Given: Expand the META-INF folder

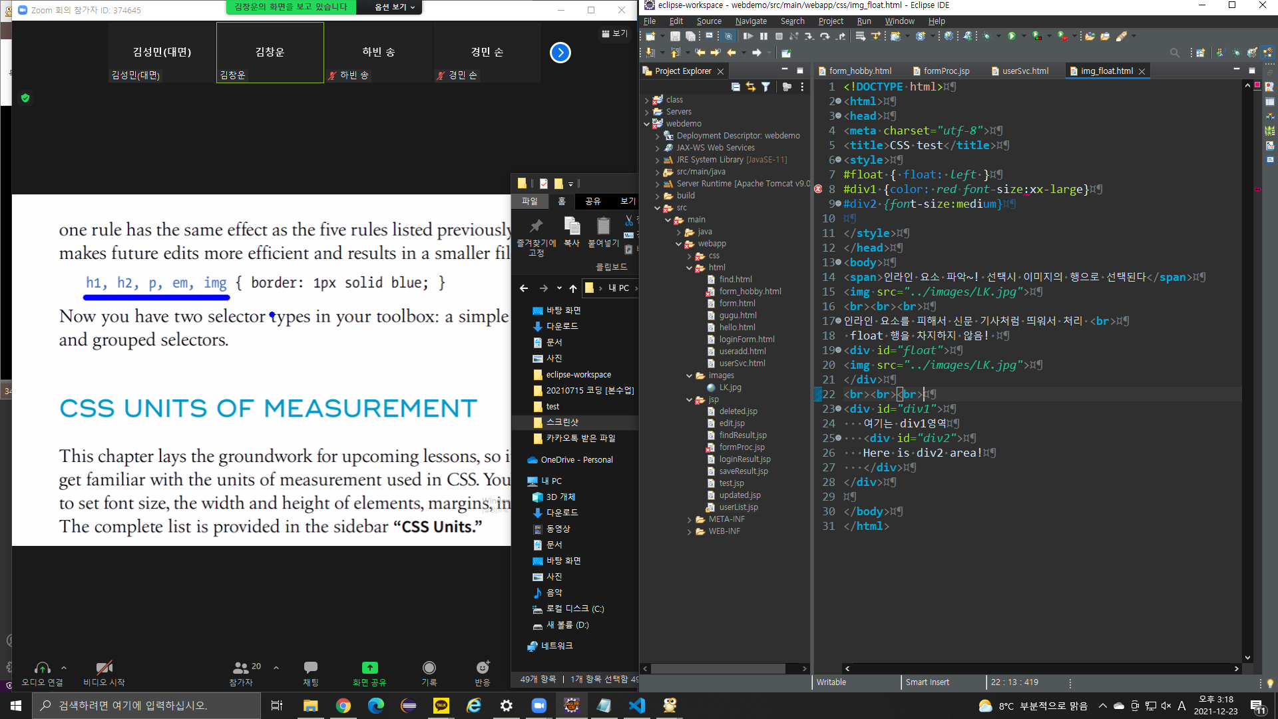Looking at the screenshot, I should pyautogui.click(x=690, y=519).
